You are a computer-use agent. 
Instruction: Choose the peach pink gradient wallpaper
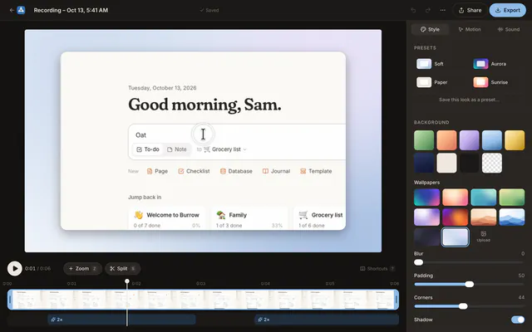tap(455, 198)
